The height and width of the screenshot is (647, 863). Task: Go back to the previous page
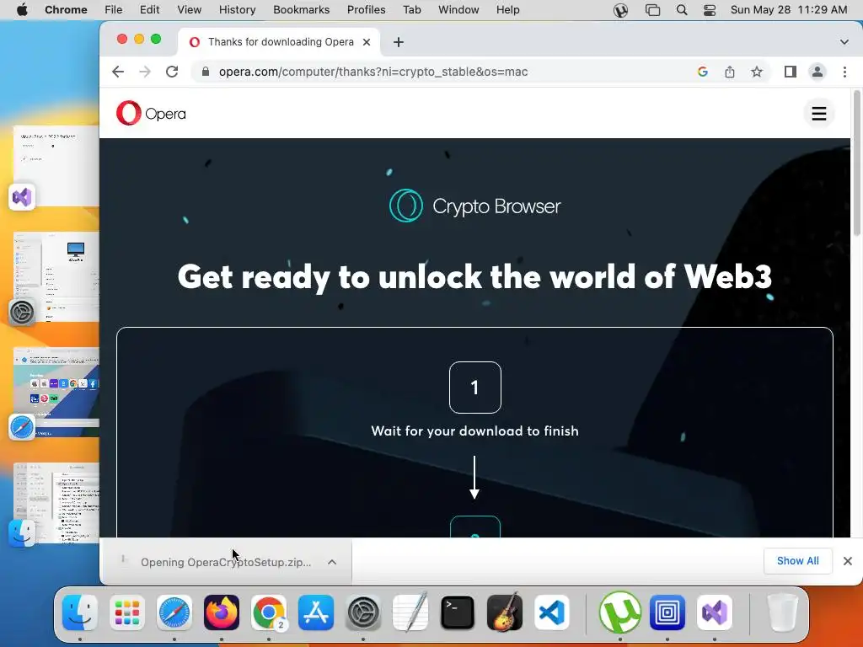coord(118,72)
